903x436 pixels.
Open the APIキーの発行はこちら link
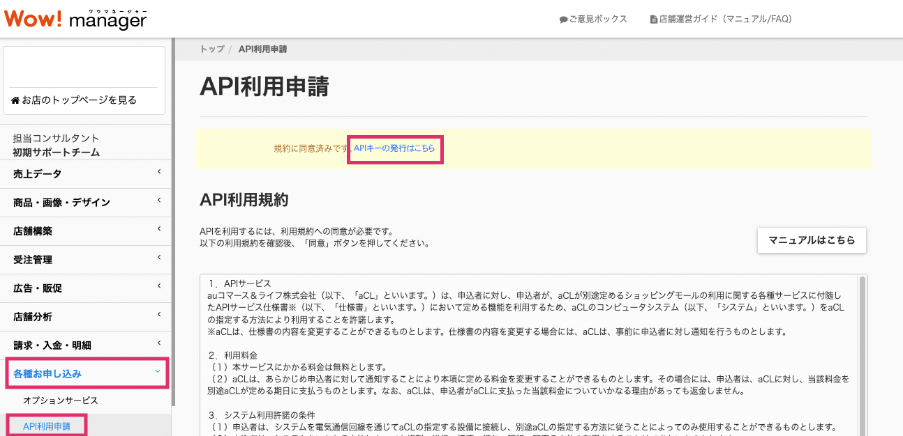pyautogui.click(x=395, y=149)
